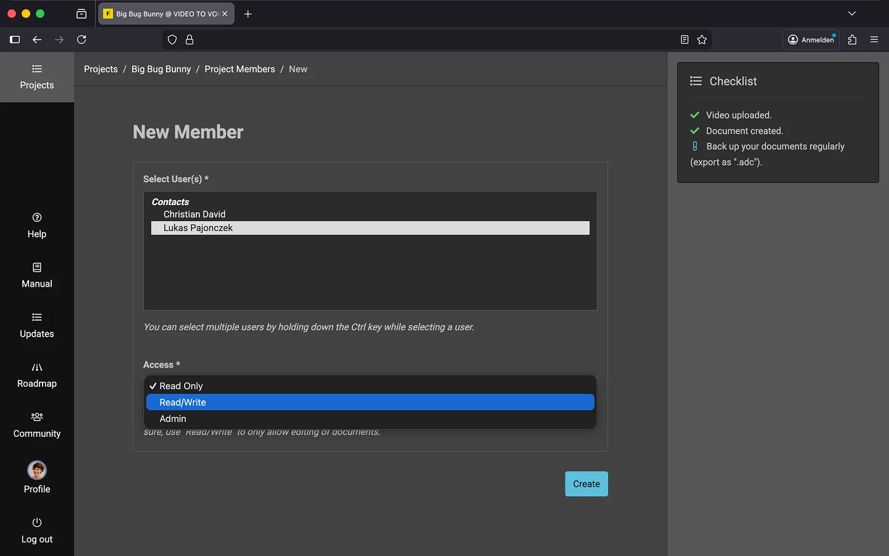Open the browser extensions icon

point(852,40)
